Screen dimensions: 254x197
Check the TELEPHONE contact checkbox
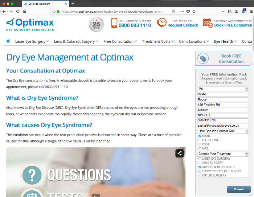pyautogui.click(x=200, y=140)
